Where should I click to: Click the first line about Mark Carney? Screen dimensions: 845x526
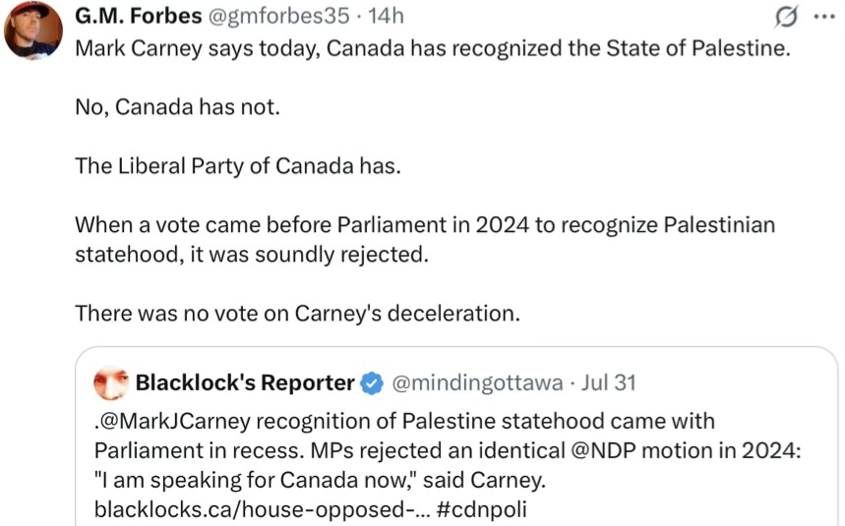point(433,48)
